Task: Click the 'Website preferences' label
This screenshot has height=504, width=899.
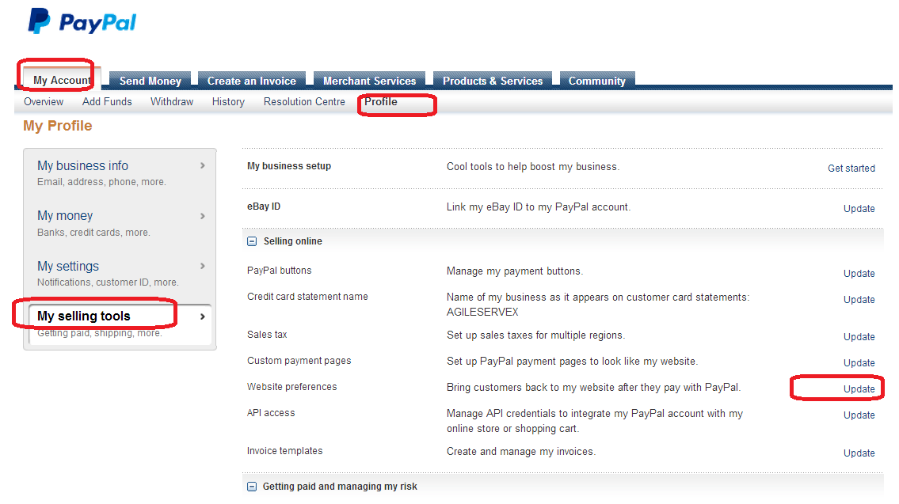Action: [291, 387]
